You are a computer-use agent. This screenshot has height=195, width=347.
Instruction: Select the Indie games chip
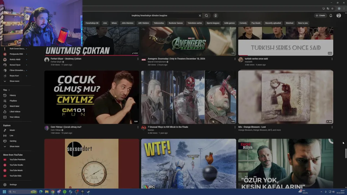click(229, 23)
